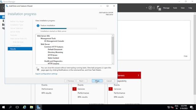The height and width of the screenshot is (110, 196).
Task: Open Performance in the All Servers tile
Action: (x=119, y=93)
